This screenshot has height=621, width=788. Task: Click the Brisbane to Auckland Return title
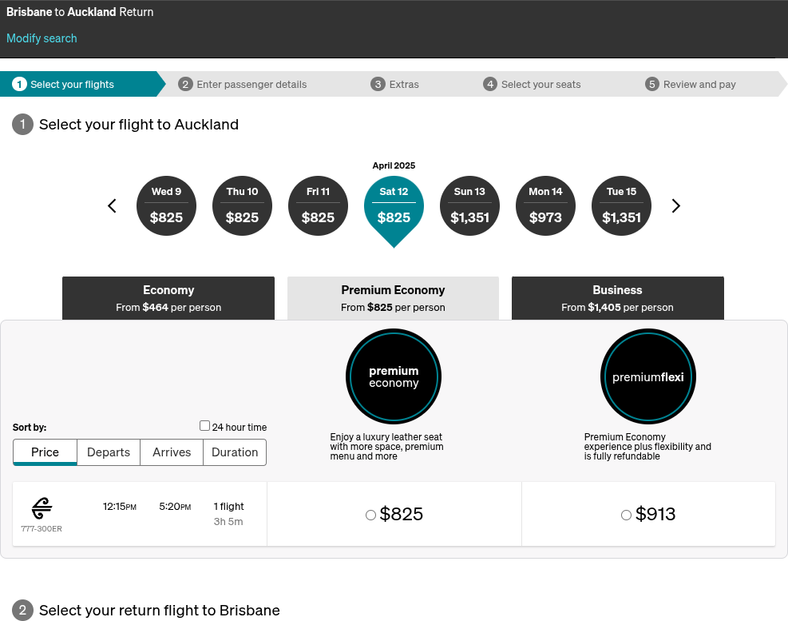[x=80, y=12]
